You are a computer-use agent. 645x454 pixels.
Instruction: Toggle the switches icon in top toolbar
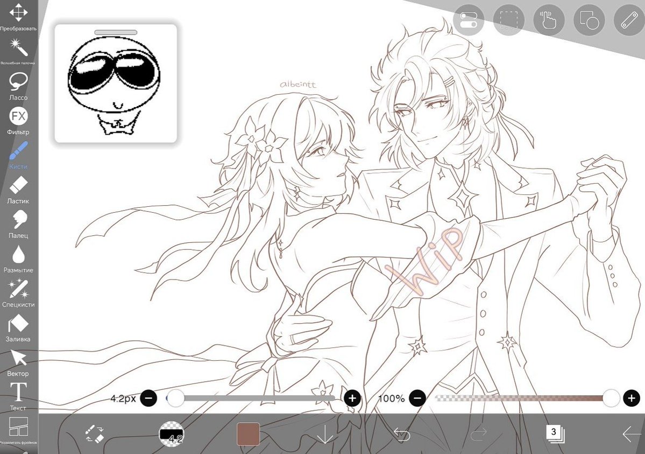pos(469,20)
